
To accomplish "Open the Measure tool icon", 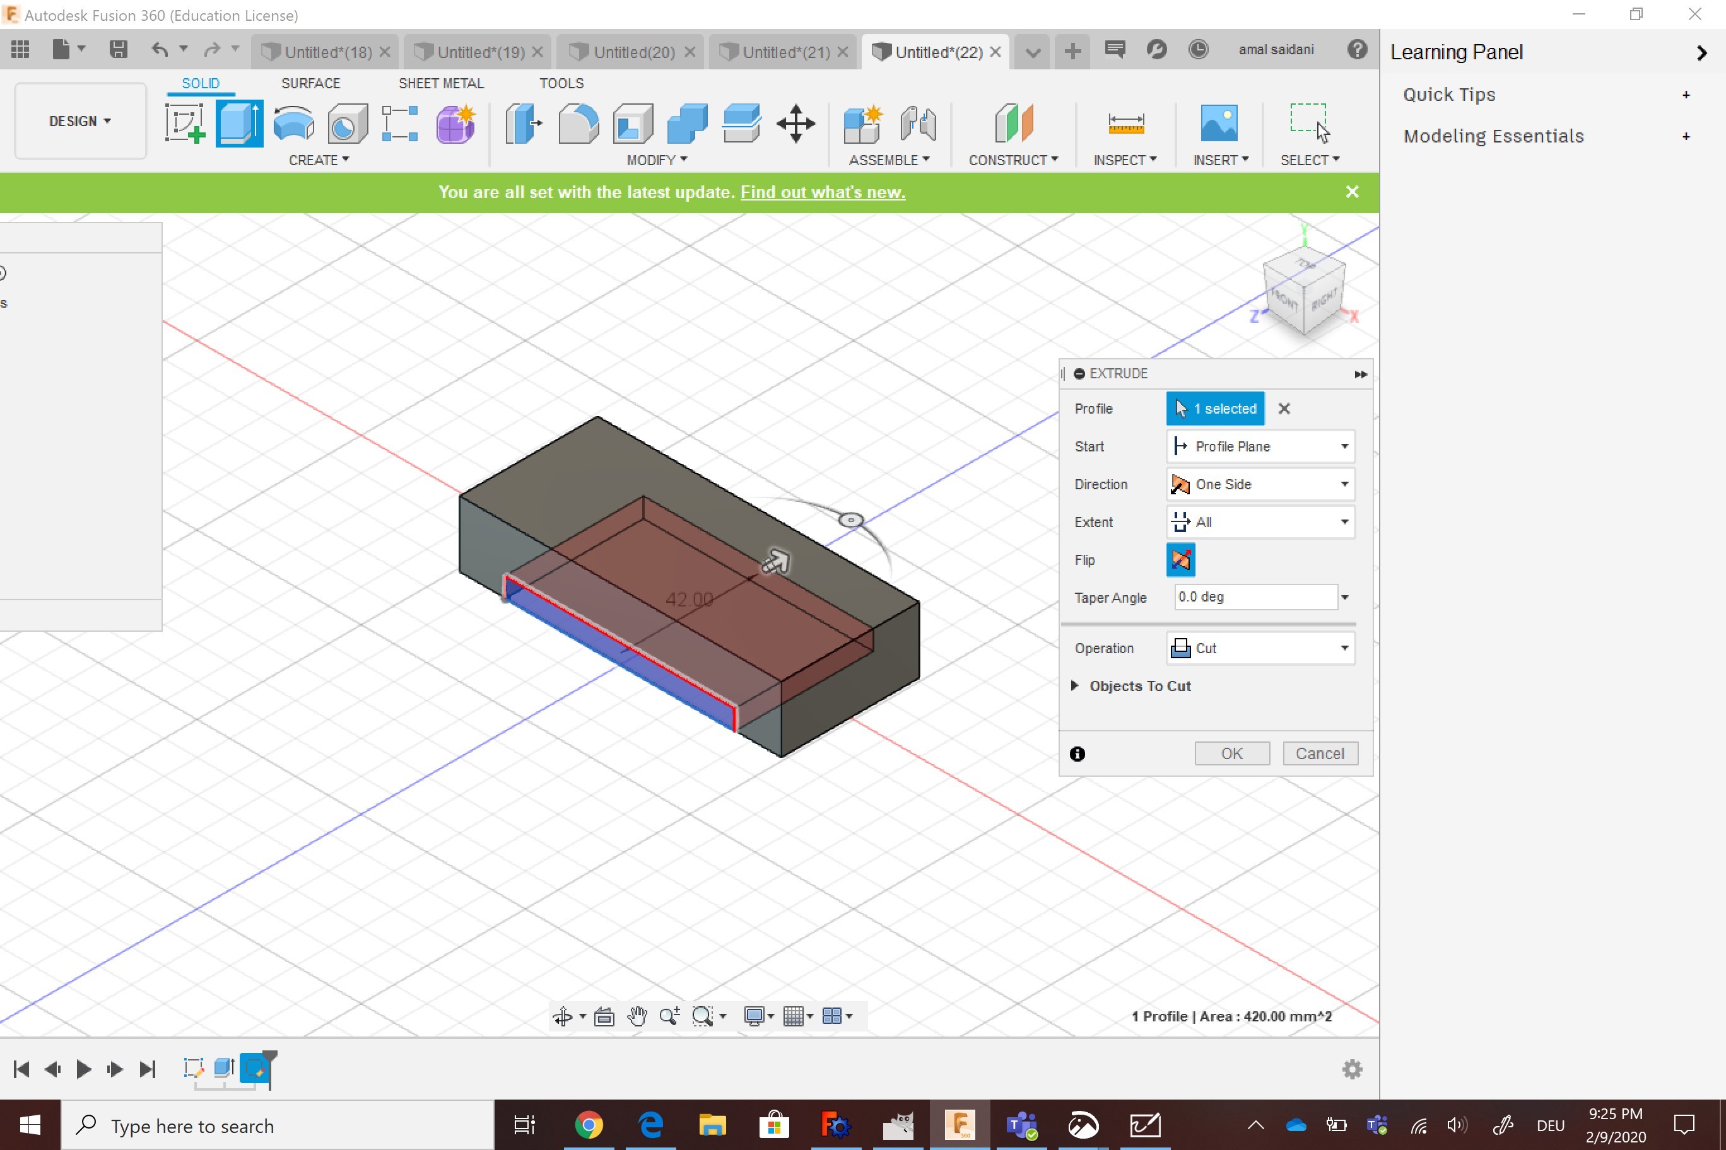I will [x=1125, y=123].
